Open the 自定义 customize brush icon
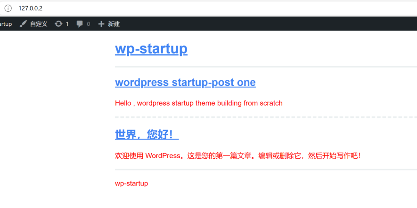 pyautogui.click(x=23, y=24)
